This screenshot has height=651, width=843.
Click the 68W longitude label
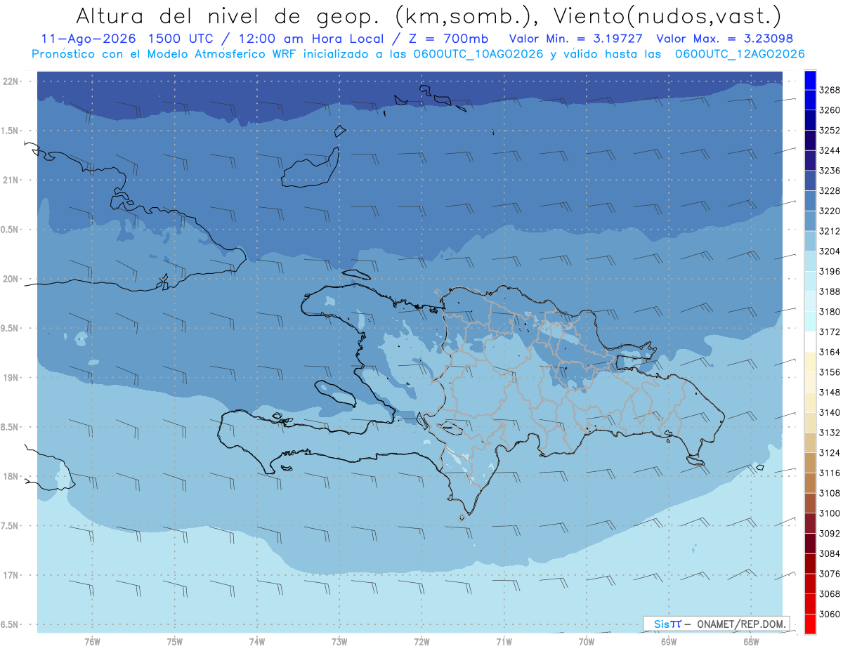[x=751, y=642]
